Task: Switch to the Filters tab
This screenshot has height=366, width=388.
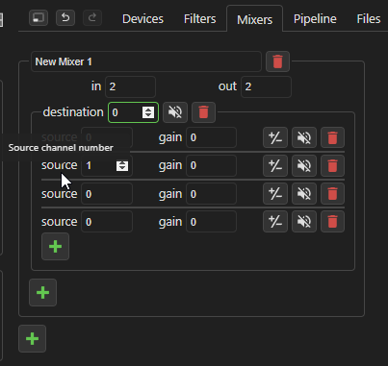Action: (199, 19)
